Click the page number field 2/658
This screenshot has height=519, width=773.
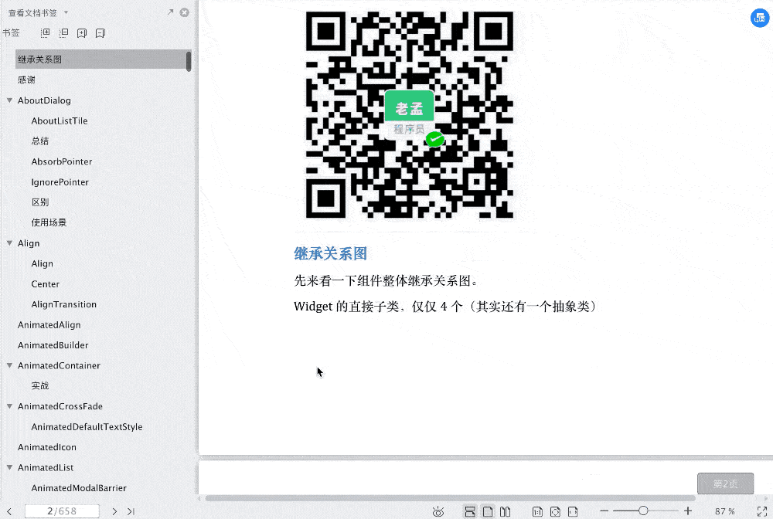[x=62, y=511]
